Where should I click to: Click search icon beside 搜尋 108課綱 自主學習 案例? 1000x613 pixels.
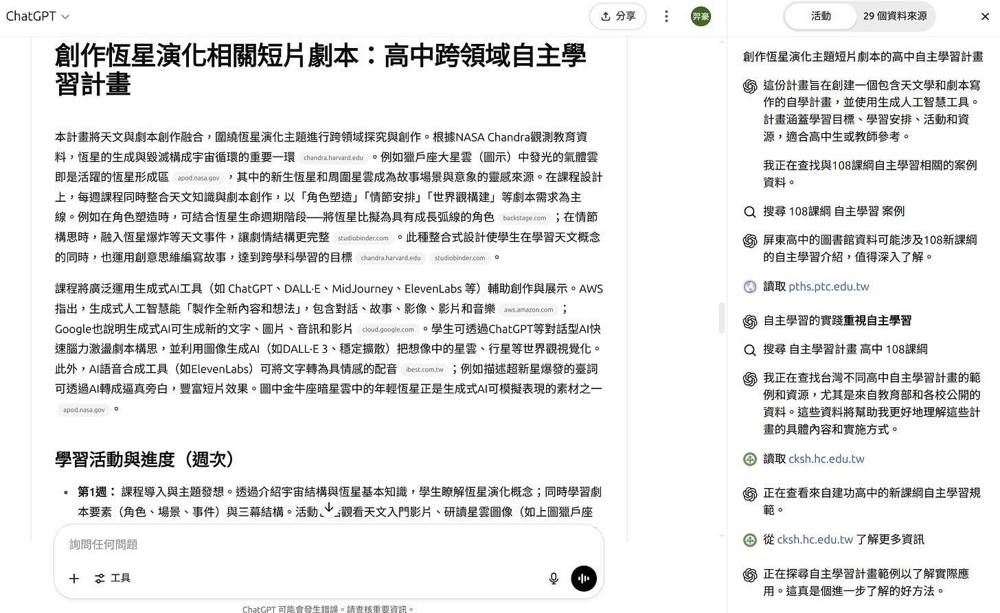click(750, 211)
